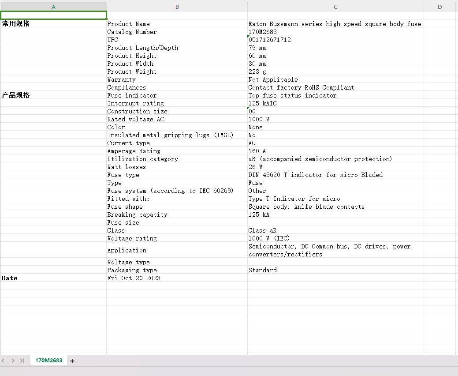Select the UPC label cell

(x=177, y=39)
